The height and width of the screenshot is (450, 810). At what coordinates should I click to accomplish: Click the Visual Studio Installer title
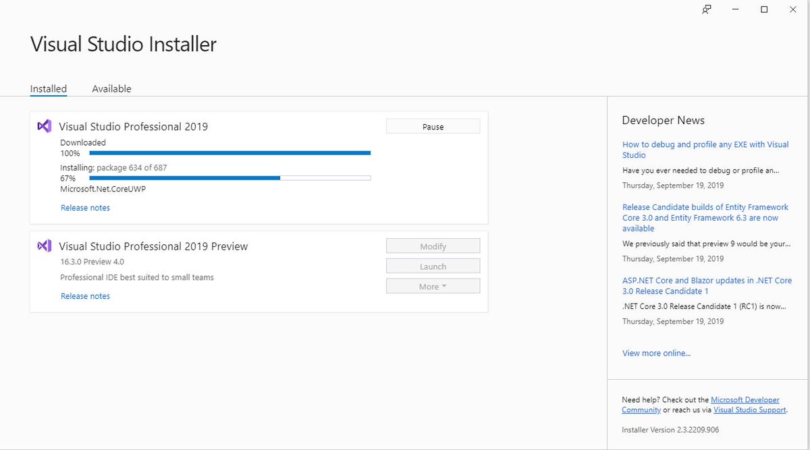[x=124, y=45]
